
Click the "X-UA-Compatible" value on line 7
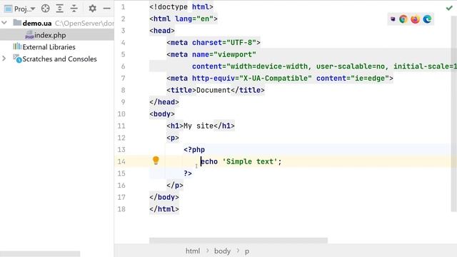click(276, 78)
